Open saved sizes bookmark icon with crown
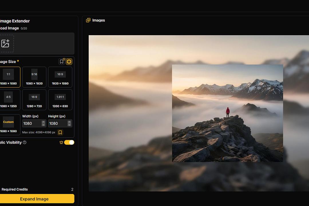 point(62,62)
